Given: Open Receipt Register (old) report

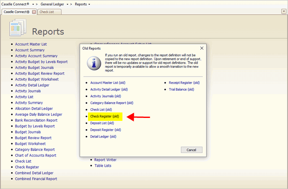Looking at the screenshot, I should [x=184, y=83].
